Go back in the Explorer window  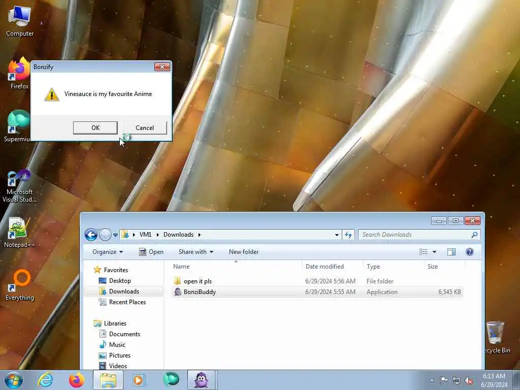pyautogui.click(x=91, y=235)
